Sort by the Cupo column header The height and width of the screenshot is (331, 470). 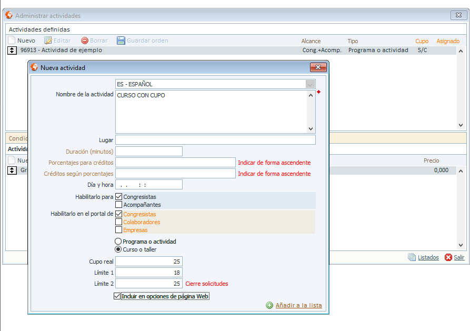click(422, 41)
